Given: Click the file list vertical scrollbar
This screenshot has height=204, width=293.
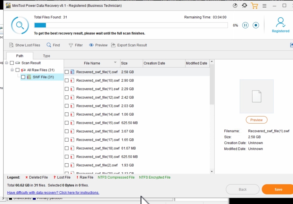Looking at the screenshot, I should click(x=212, y=85).
